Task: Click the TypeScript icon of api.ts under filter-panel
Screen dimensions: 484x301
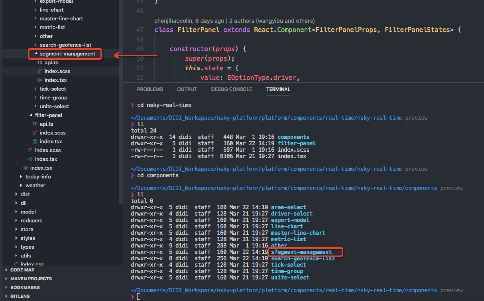Action: [35, 124]
